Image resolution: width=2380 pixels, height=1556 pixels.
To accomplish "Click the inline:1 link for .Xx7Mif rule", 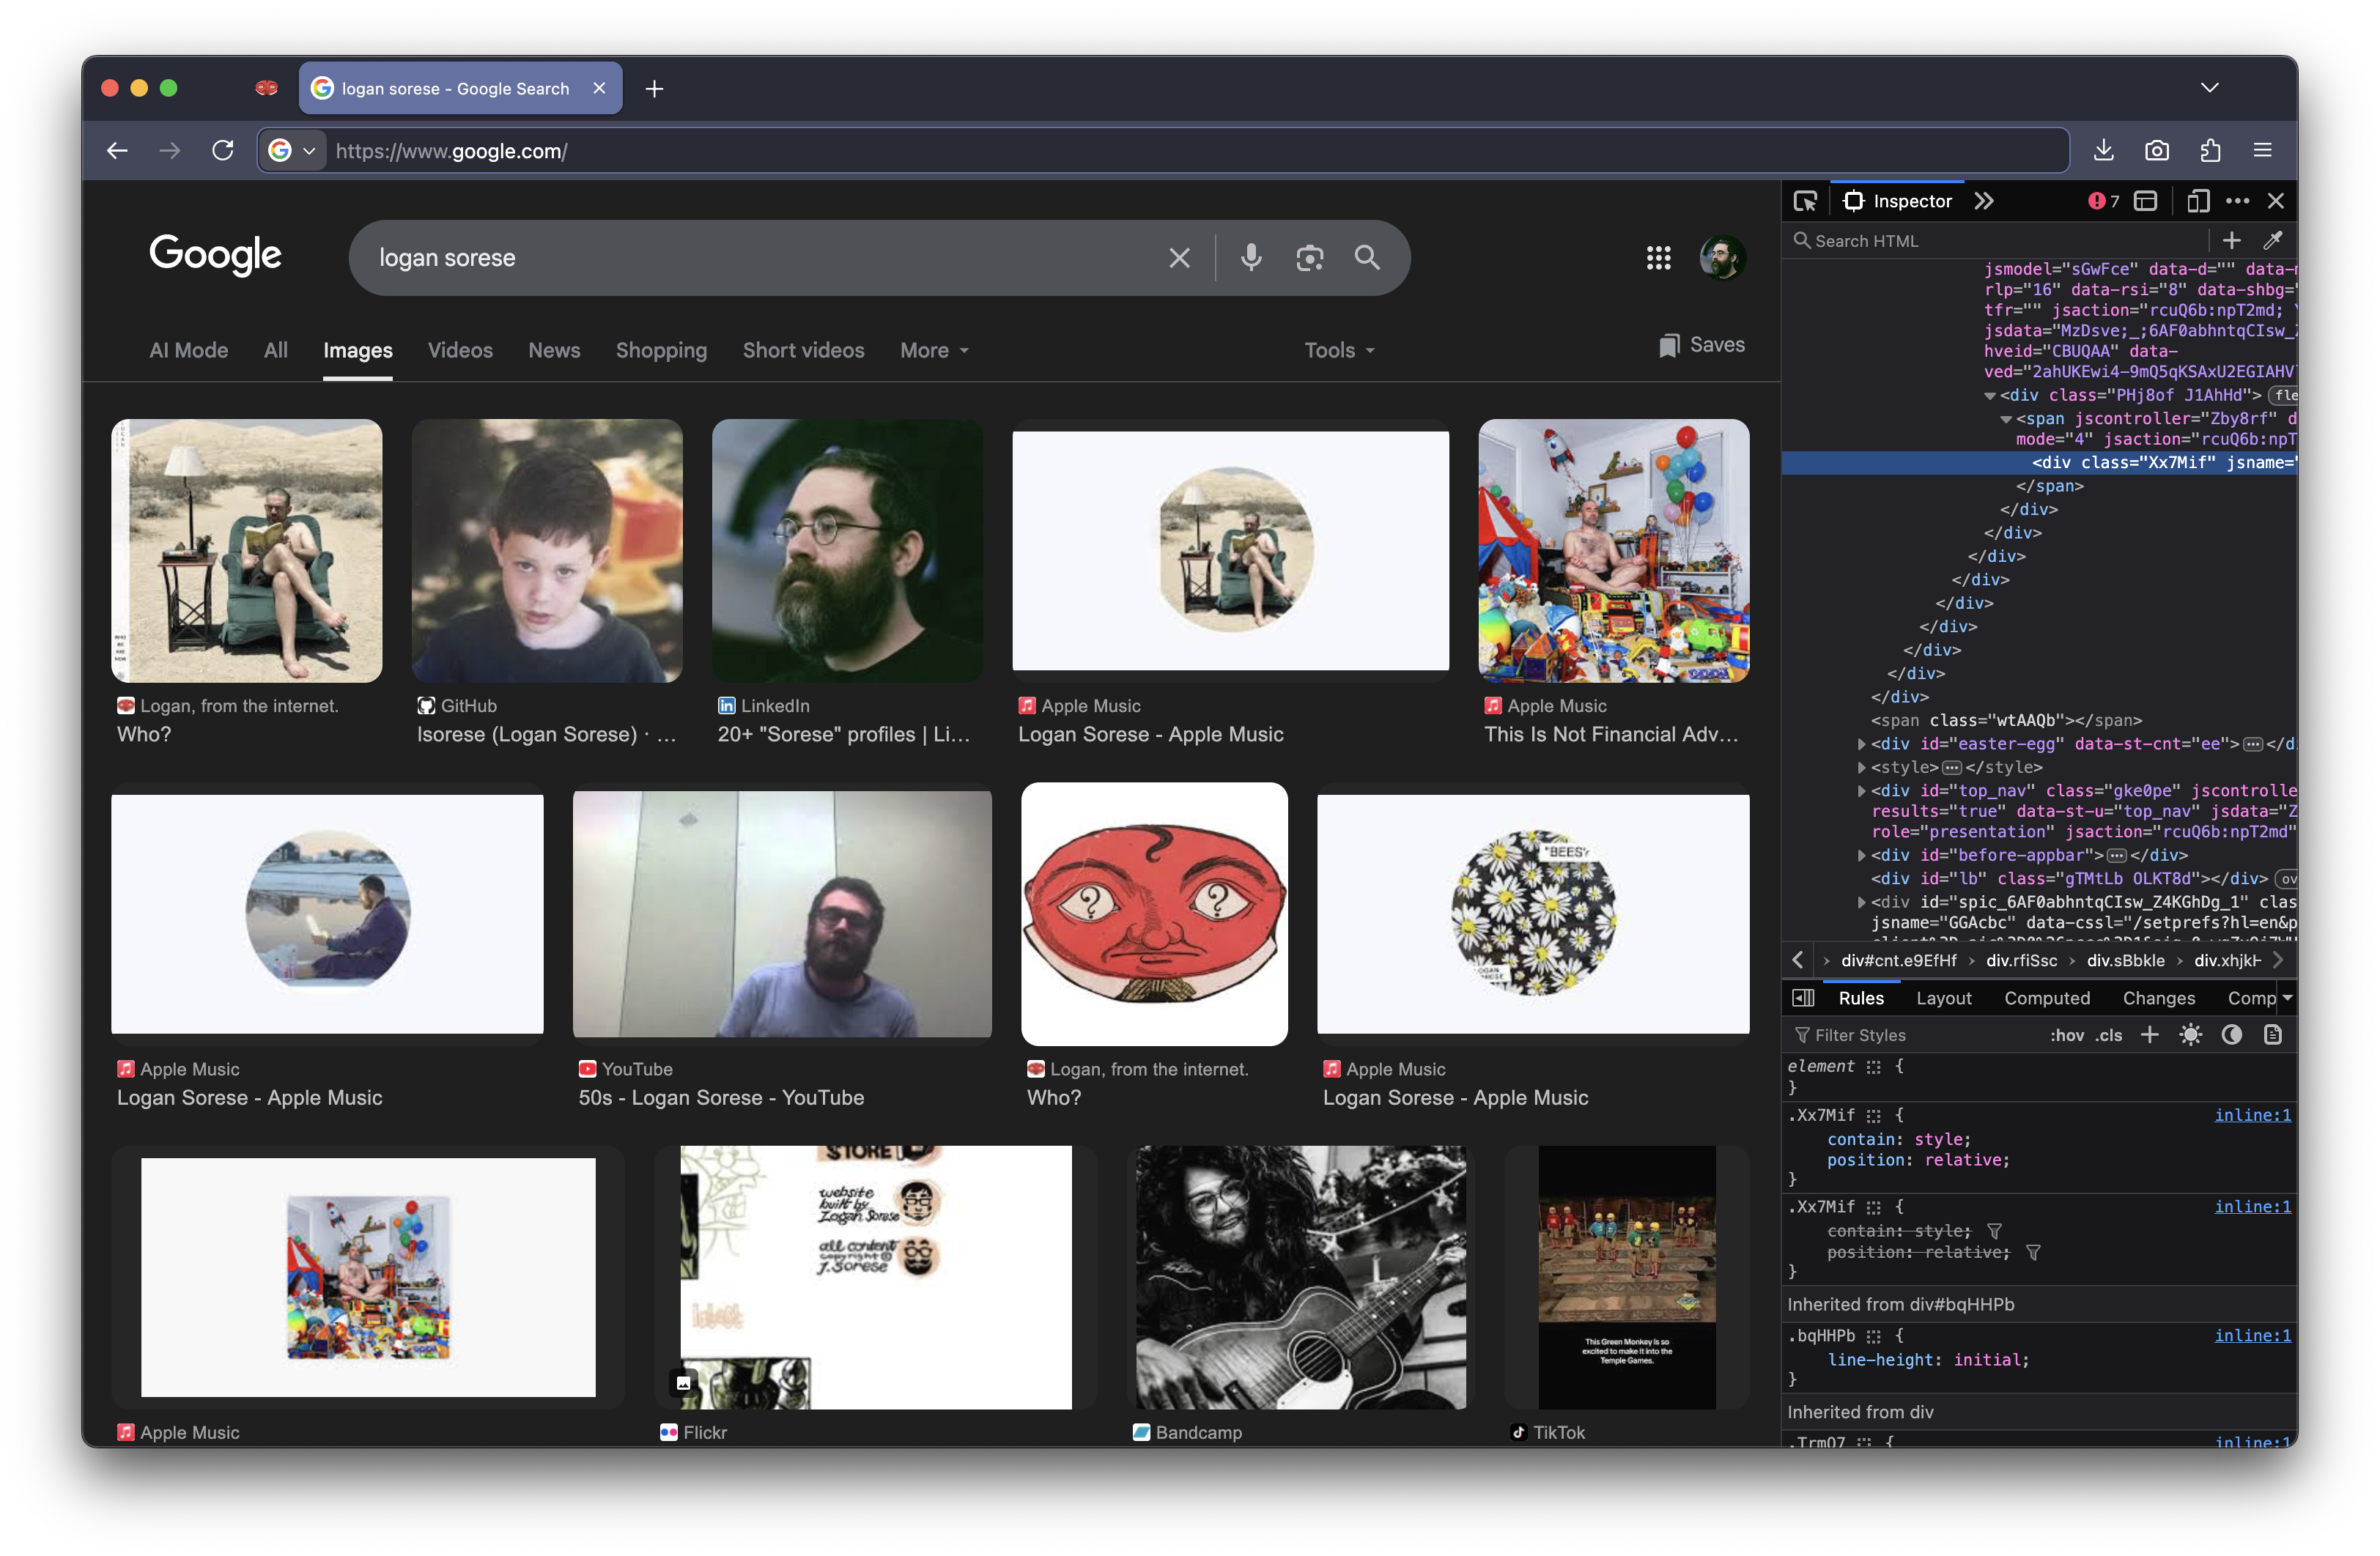I will [x=2252, y=1115].
